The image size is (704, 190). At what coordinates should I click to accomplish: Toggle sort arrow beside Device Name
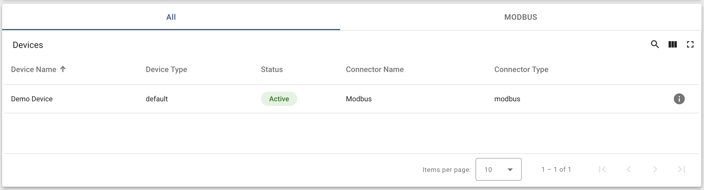(x=63, y=69)
